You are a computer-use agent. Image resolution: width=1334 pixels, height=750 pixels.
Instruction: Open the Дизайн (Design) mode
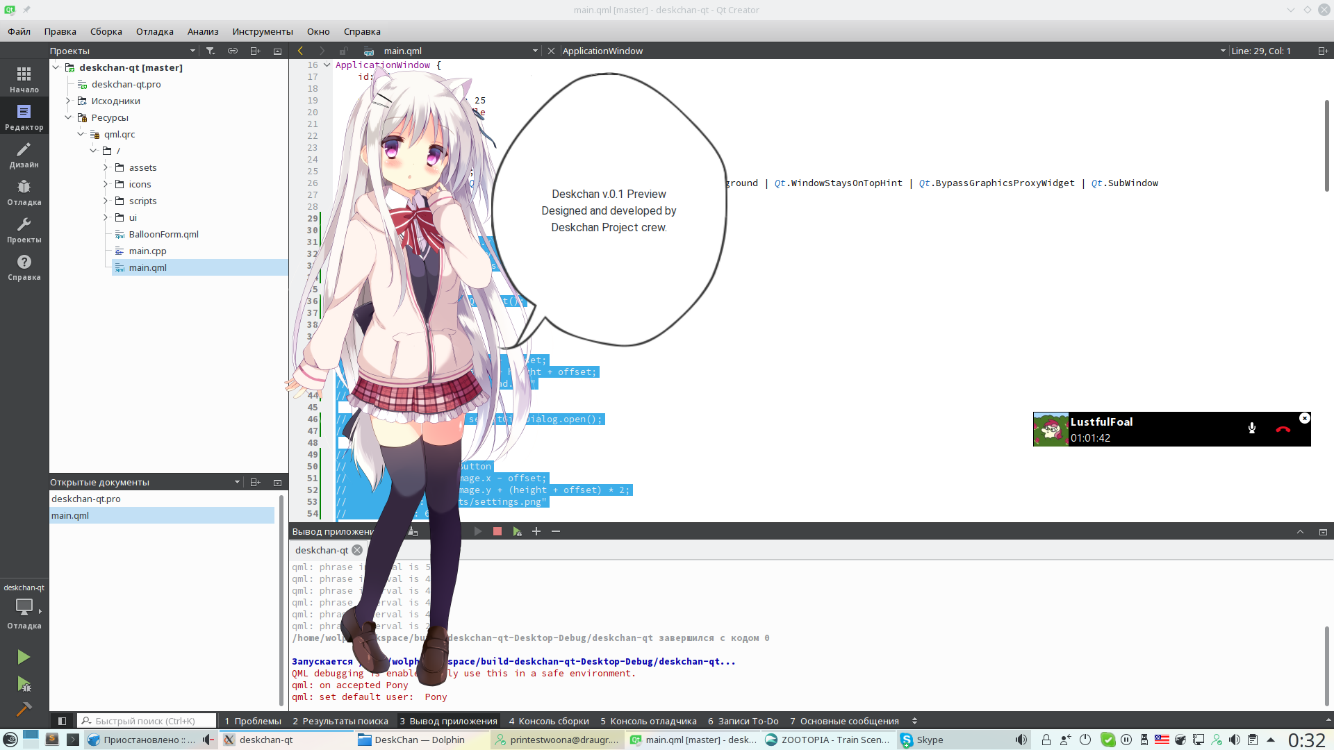[24, 154]
